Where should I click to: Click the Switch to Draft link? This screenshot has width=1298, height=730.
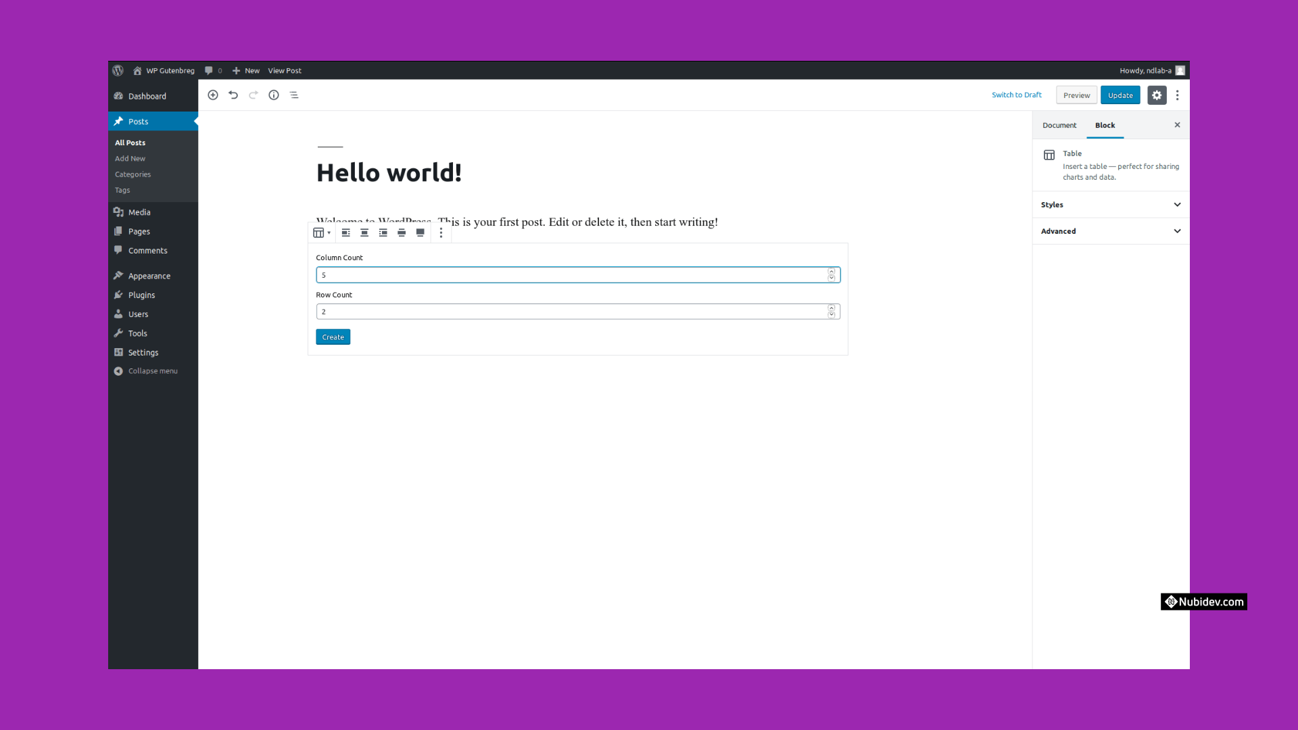click(x=1017, y=95)
